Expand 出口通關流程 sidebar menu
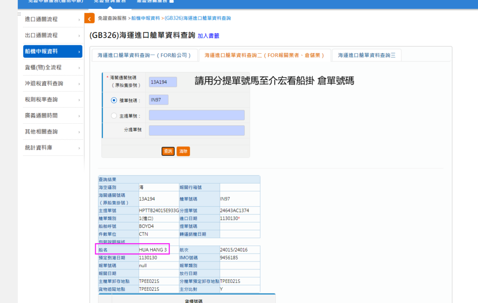Viewport: 478px width, 303px height. pos(53,35)
